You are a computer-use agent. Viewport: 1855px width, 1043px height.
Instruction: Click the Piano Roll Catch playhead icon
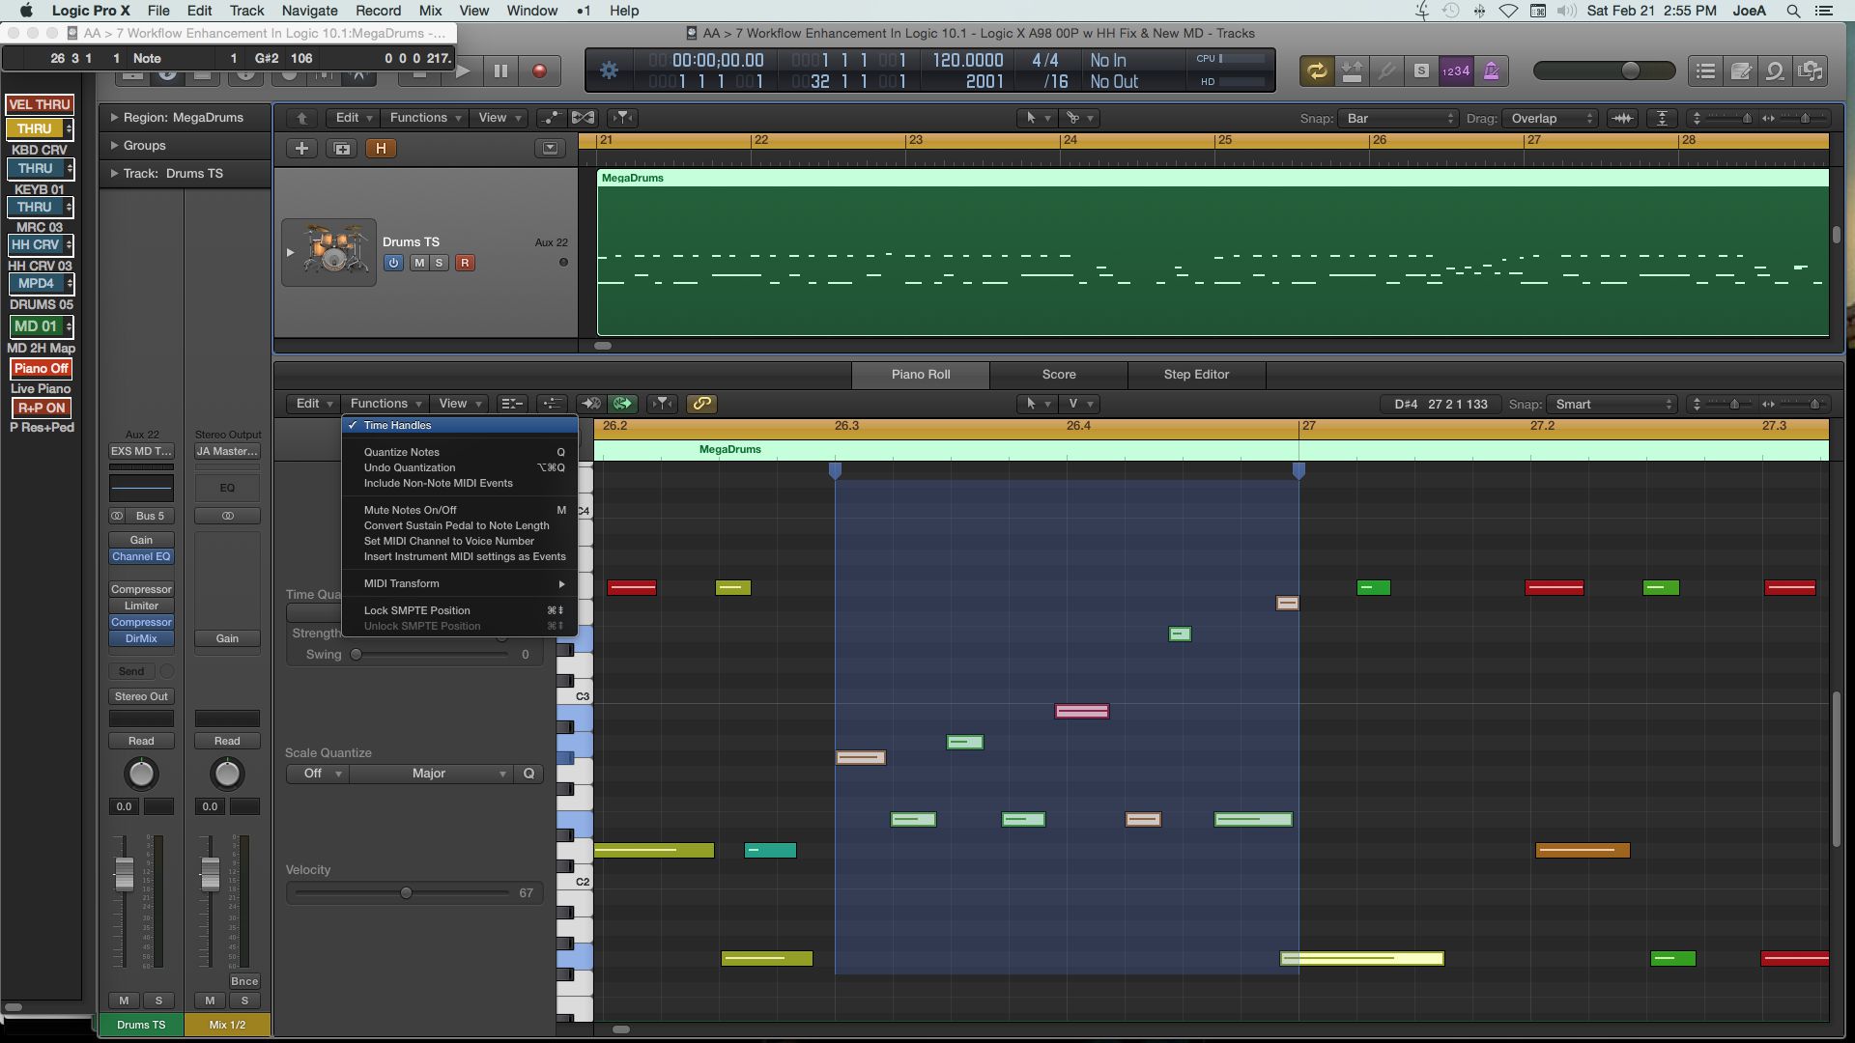662,404
